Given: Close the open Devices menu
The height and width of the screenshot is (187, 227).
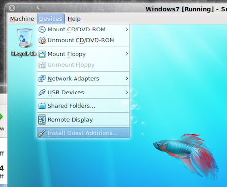Looking at the screenshot, I should tap(50, 19).
